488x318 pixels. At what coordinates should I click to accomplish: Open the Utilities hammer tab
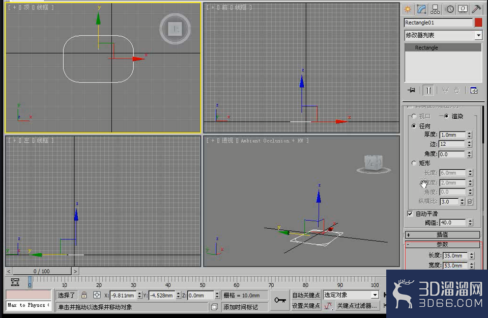click(x=476, y=9)
